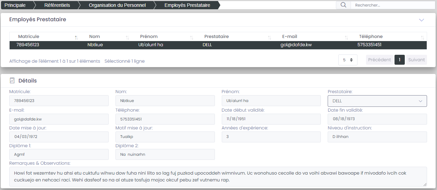Select page 1 in pagination

click(400, 60)
